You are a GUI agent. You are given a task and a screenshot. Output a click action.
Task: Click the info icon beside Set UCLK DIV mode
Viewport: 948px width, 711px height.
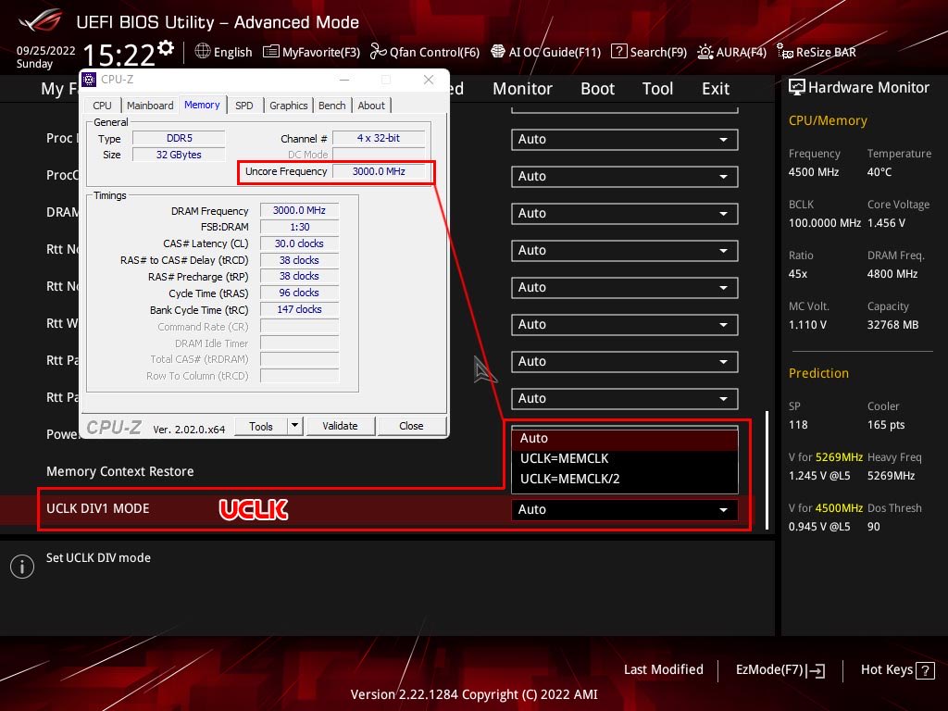tap(22, 567)
